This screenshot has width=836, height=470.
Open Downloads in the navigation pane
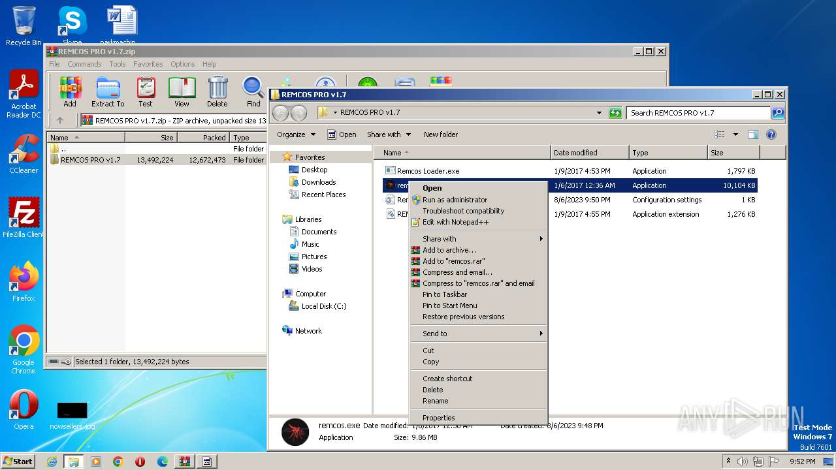[319, 182]
